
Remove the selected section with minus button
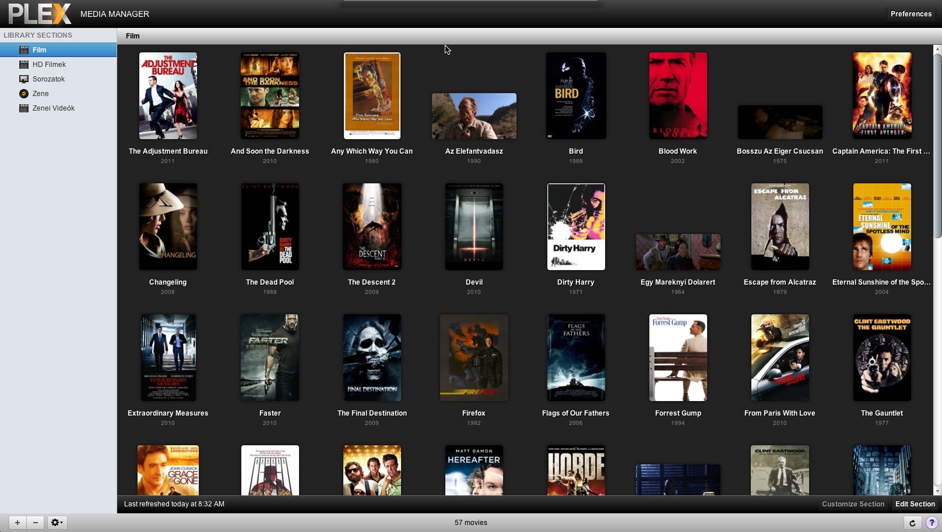click(x=36, y=523)
